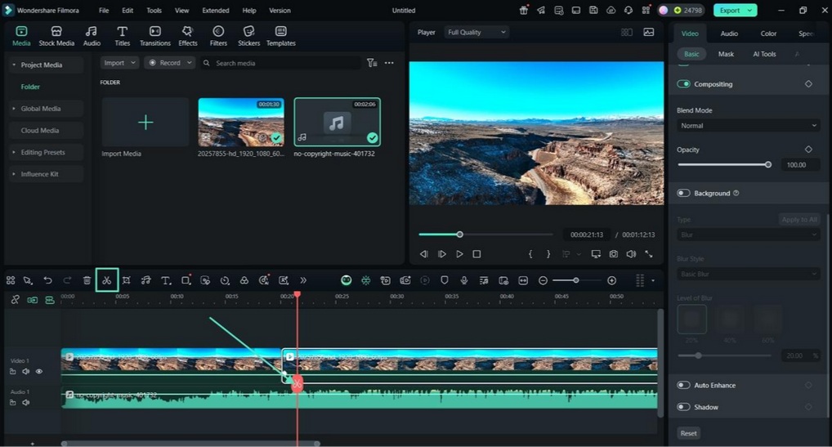Open the Full Quality player dropdown
The image size is (832, 447).
[x=476, y=32]
